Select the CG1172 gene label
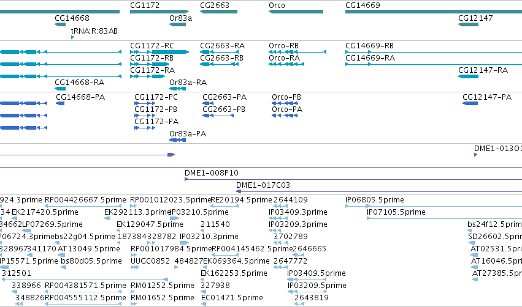Viewport: 522px width, 307px height. (x=145, y=6)
